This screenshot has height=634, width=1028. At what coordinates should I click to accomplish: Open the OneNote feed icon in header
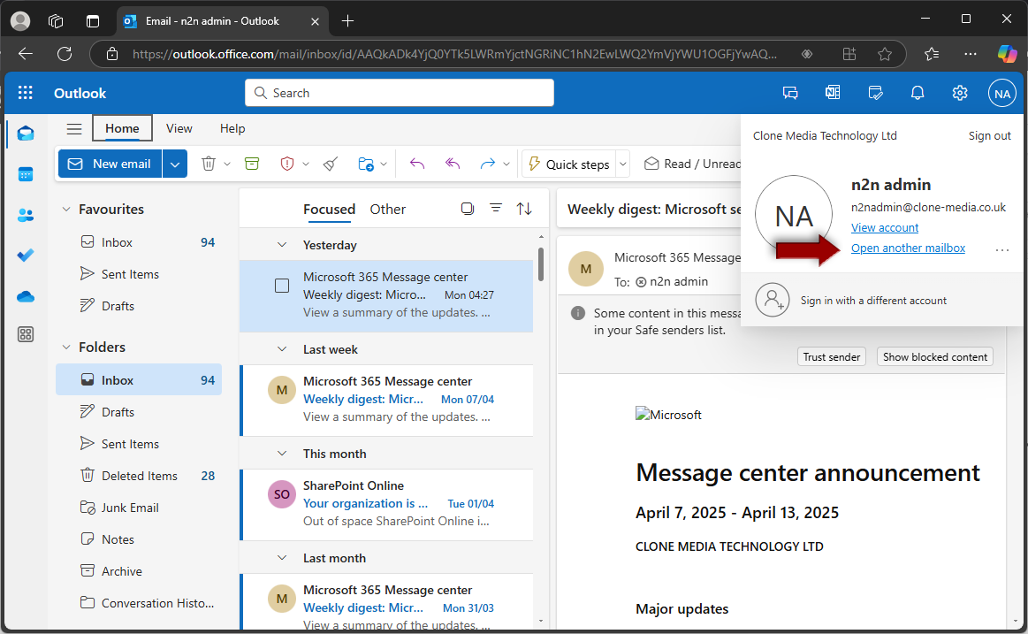833,93
